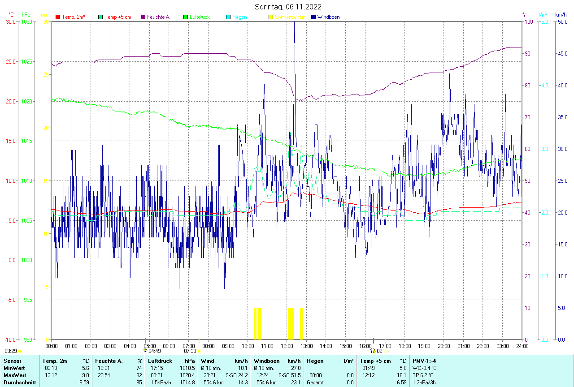The width and height of the screenshot is (574, 387).
Task: Click the Luftdruck column header in the table
Action: (x=160, y=361)
